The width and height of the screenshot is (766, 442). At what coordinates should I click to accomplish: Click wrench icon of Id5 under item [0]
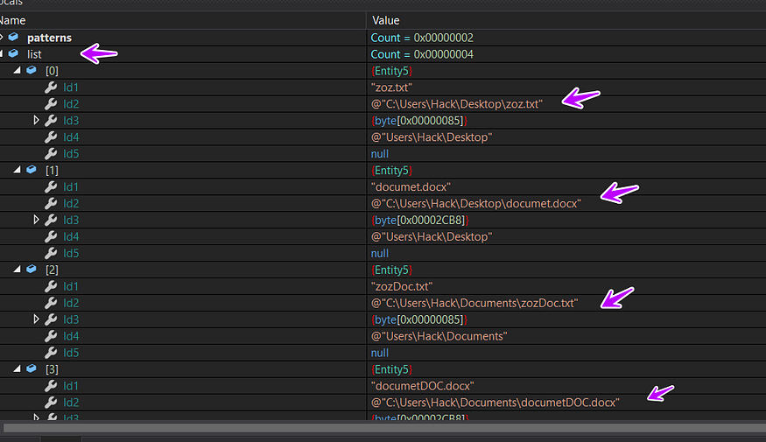coord(51,153)
